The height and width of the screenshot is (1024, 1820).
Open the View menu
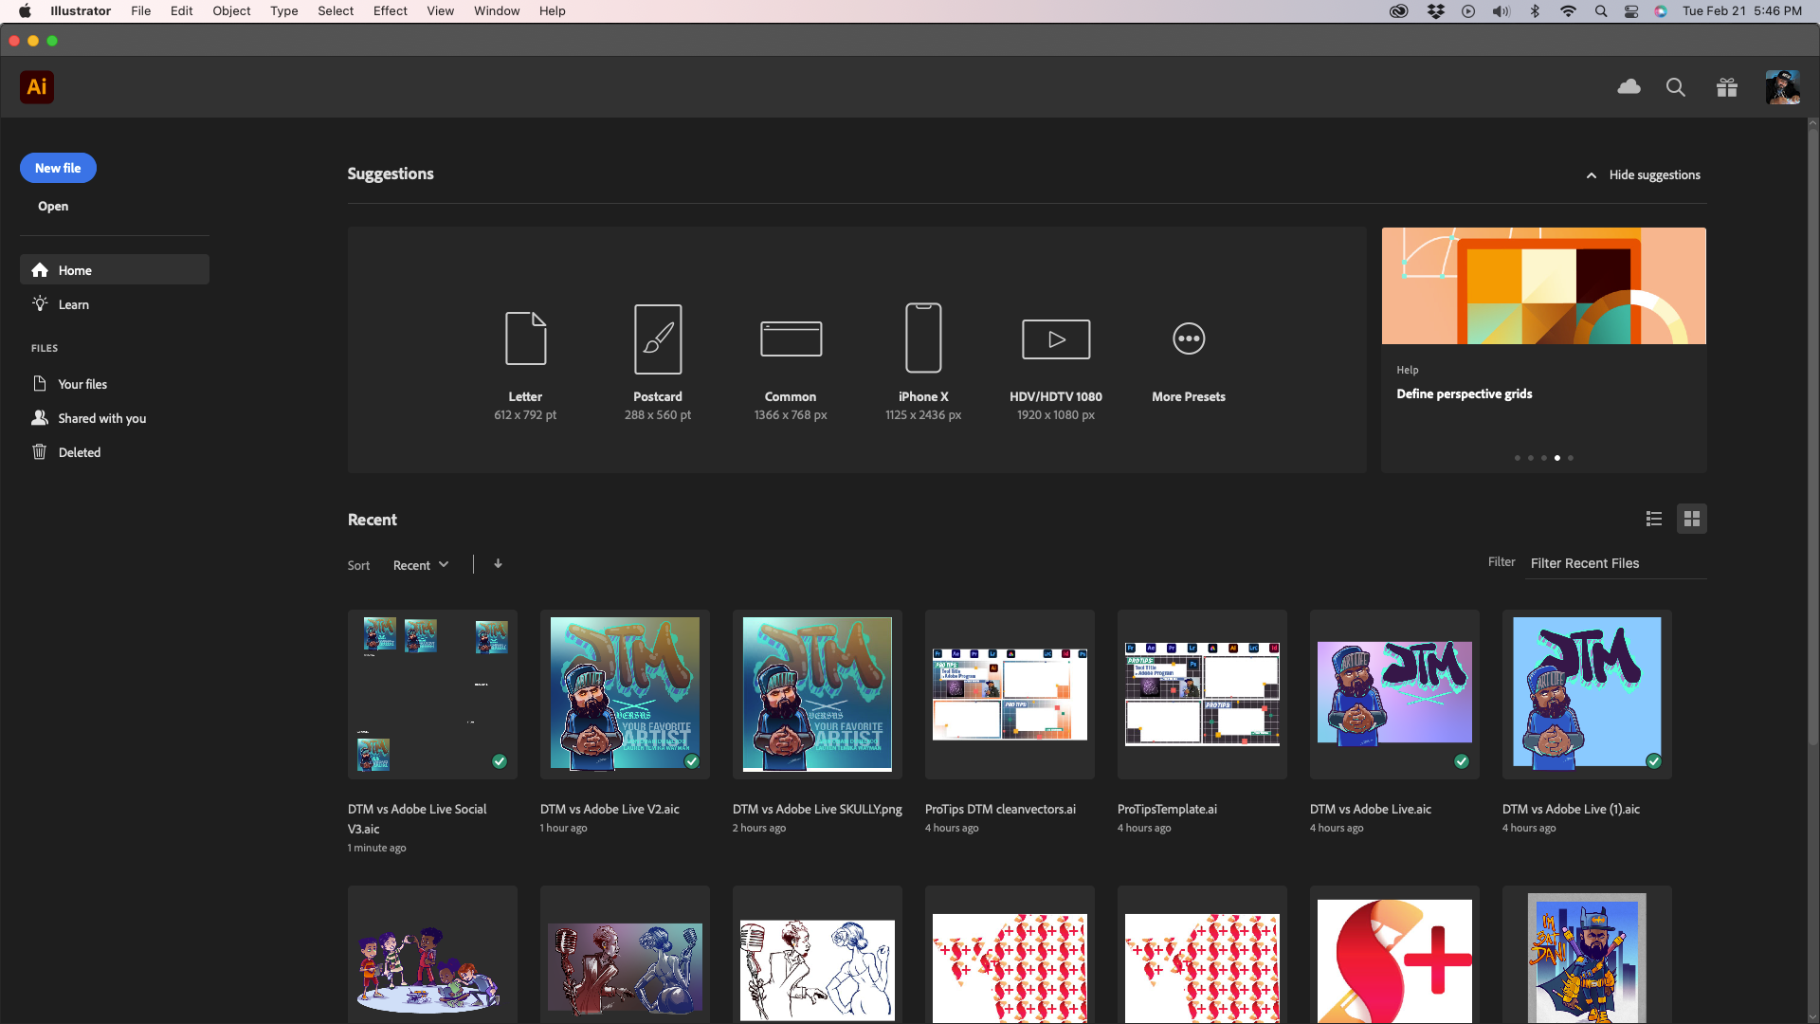click(x=441, y=11)
